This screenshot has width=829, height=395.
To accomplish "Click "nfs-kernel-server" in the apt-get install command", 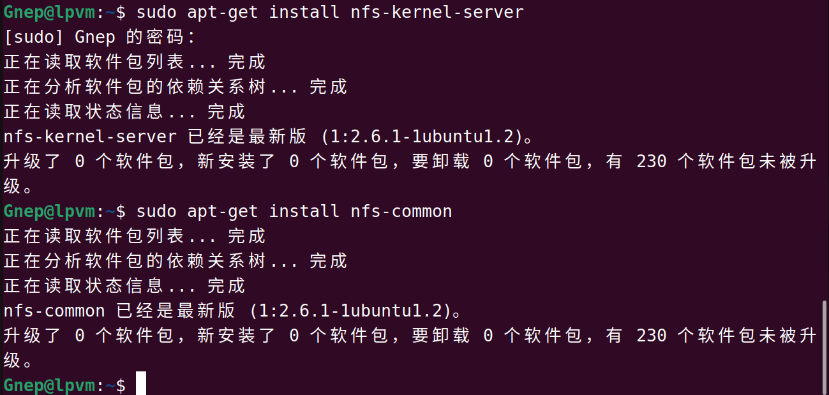I will point(437,12).
